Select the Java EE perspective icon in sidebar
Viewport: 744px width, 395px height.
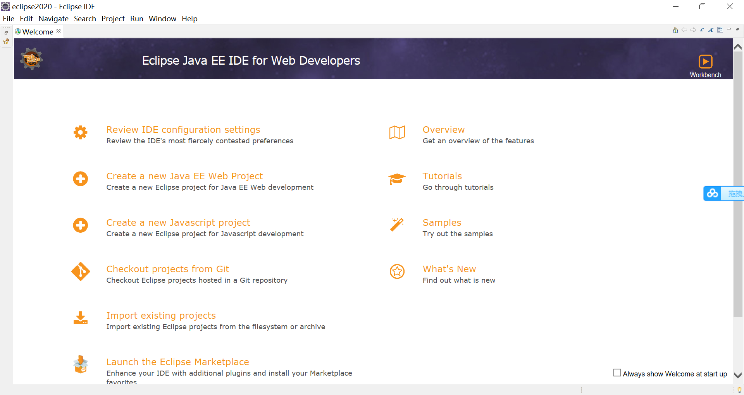[6, 42]
